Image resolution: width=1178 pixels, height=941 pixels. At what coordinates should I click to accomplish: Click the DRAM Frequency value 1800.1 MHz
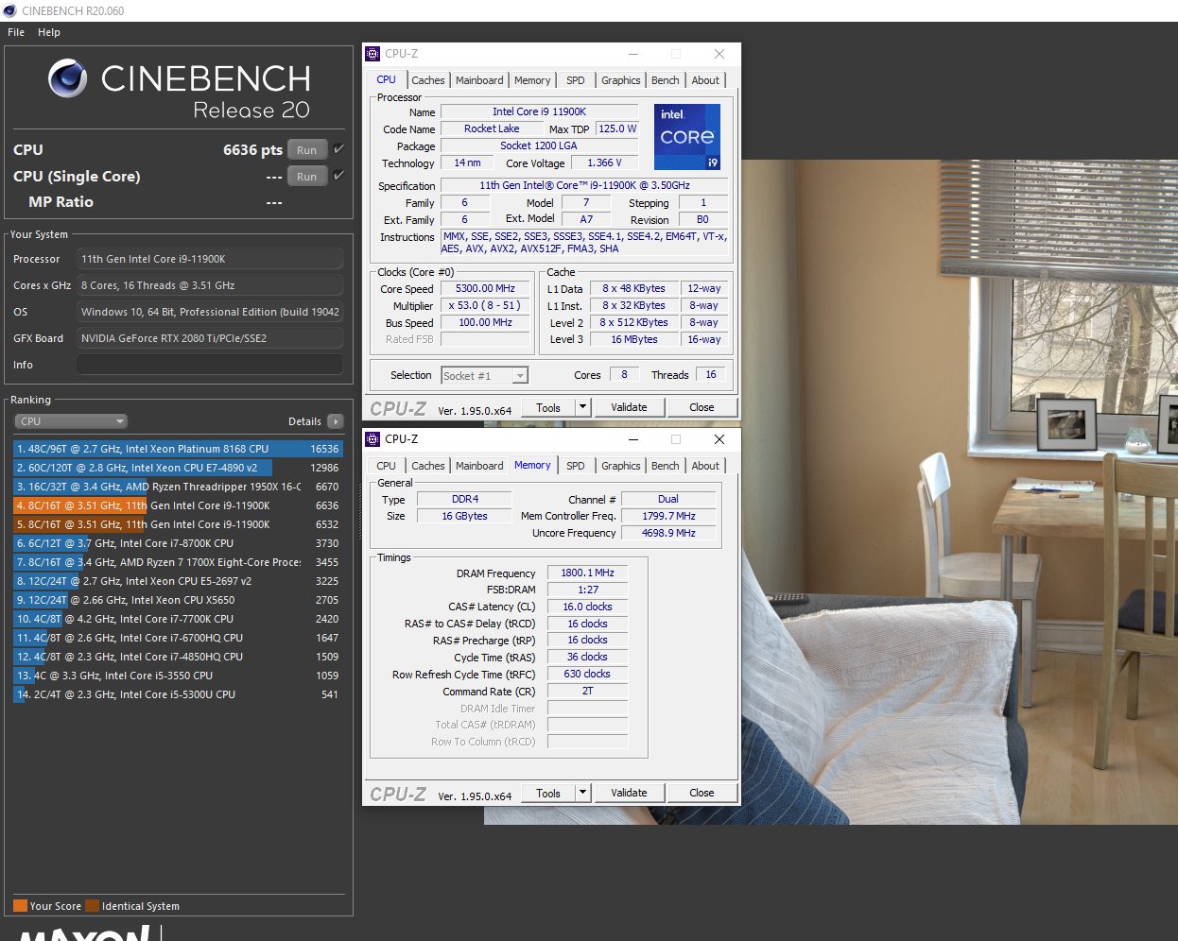click(587, 573)
